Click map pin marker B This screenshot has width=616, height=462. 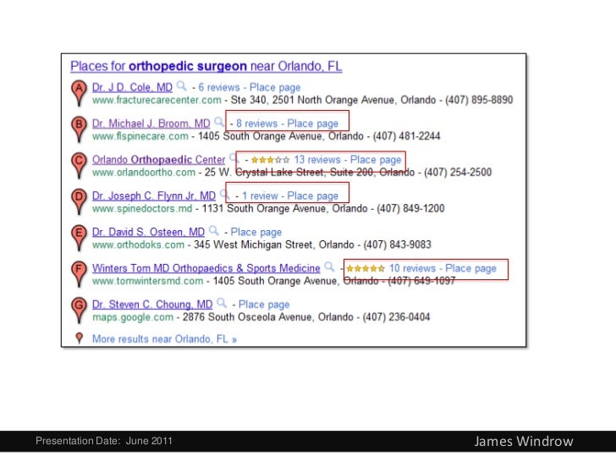pyautogui.click(x=79, y=129)
